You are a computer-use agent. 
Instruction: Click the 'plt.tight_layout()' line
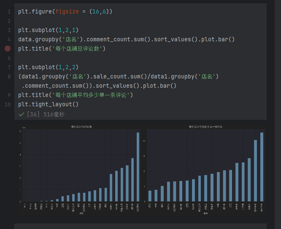48,104
